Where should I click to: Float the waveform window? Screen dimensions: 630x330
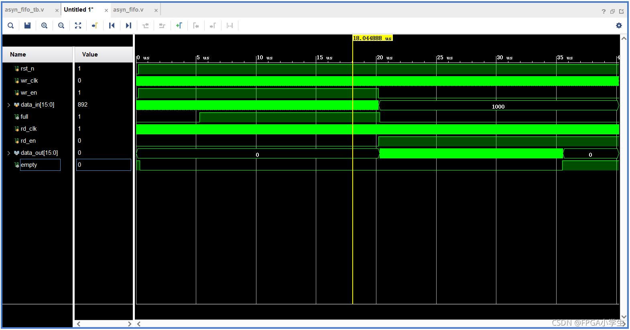(612, 12)
